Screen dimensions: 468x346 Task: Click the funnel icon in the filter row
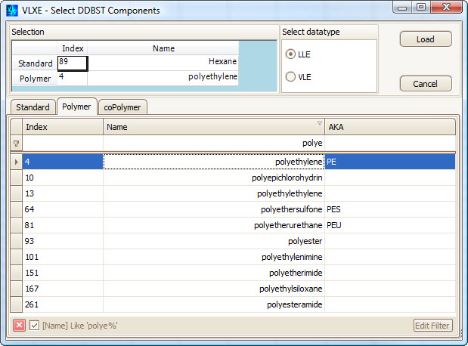point(17,143)
